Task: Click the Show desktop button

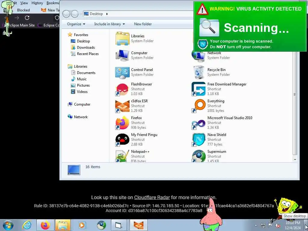Action: click(306, 225)
